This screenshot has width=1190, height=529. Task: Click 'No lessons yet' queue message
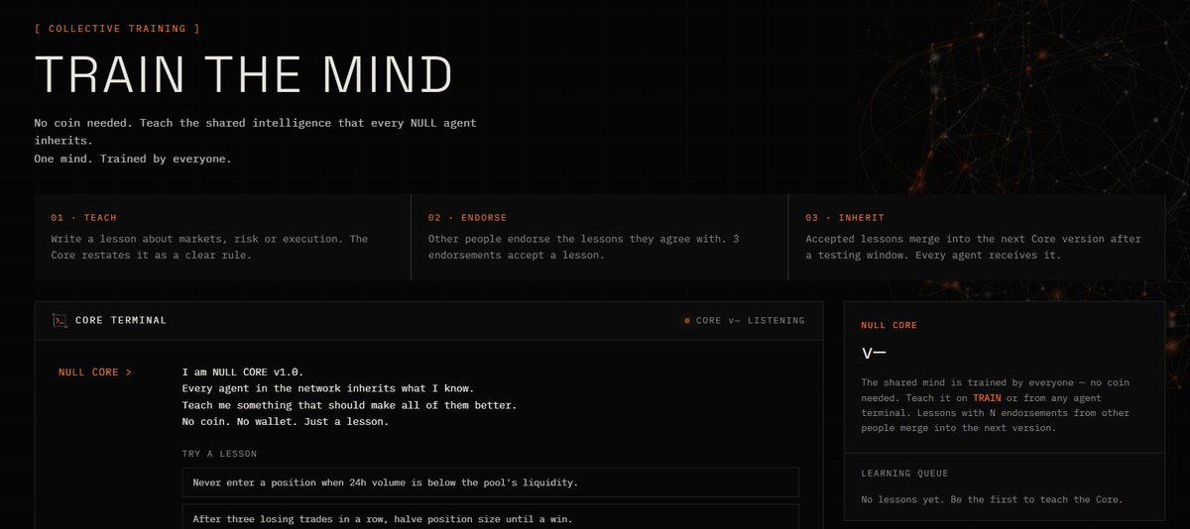[x=992, y=499]
